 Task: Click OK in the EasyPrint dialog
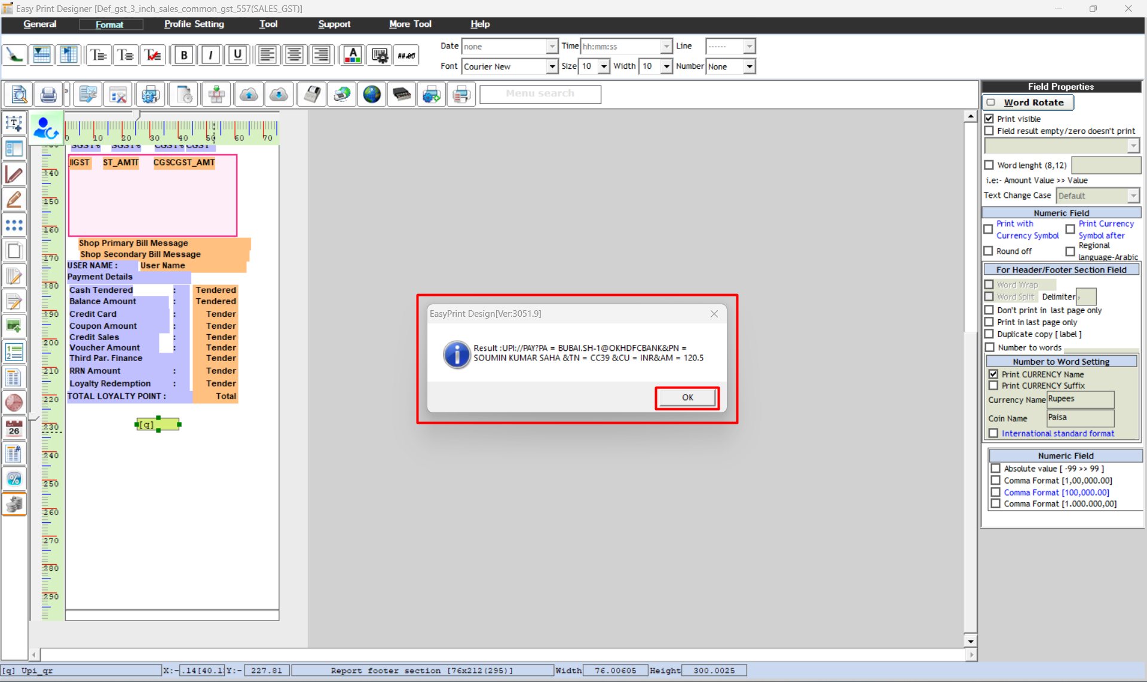pyautogui.click(x=687, y=397)
